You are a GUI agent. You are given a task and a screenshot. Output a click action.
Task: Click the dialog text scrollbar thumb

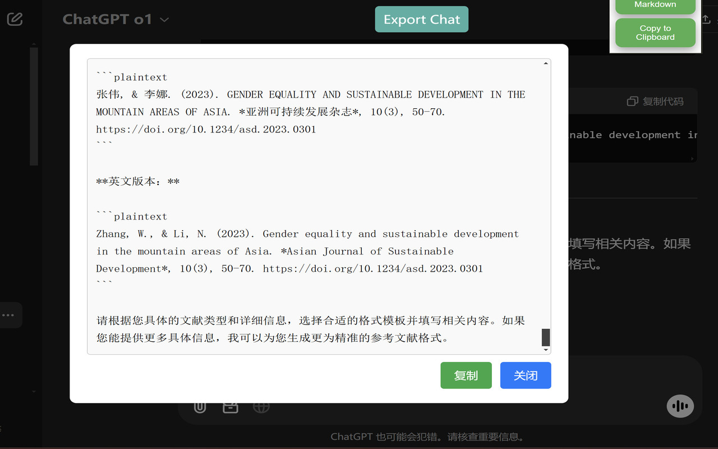546,337
